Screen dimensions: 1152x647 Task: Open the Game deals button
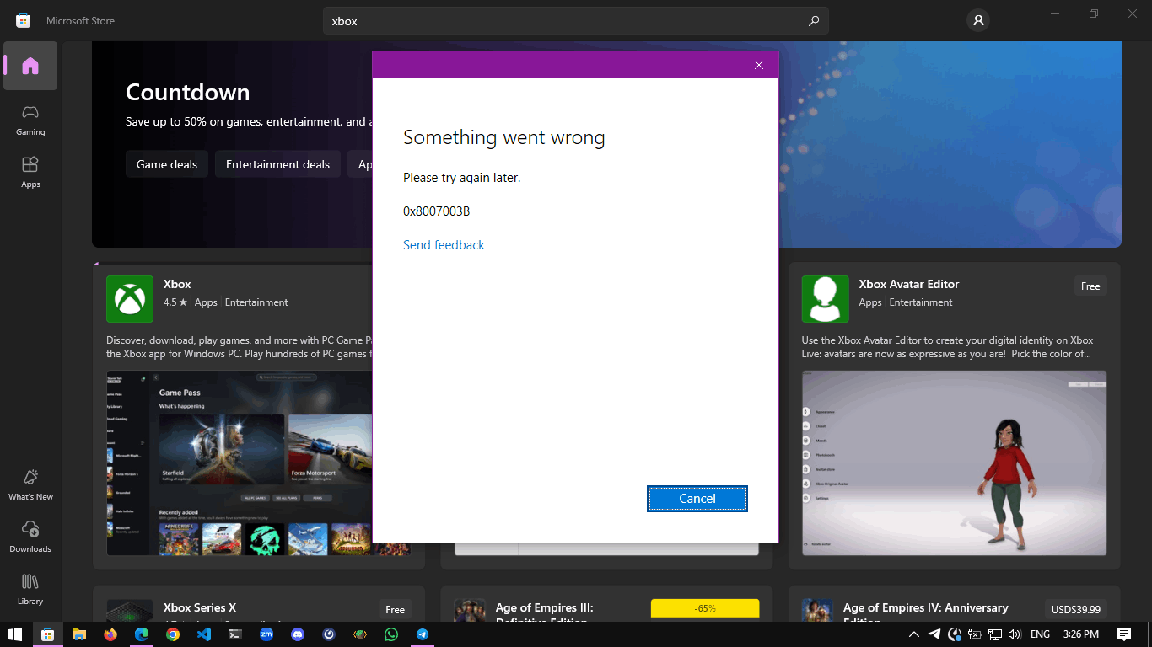click(167, 164)
